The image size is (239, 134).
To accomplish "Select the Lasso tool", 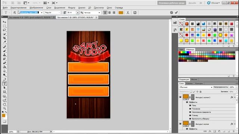I will click(x=4, y=30).
